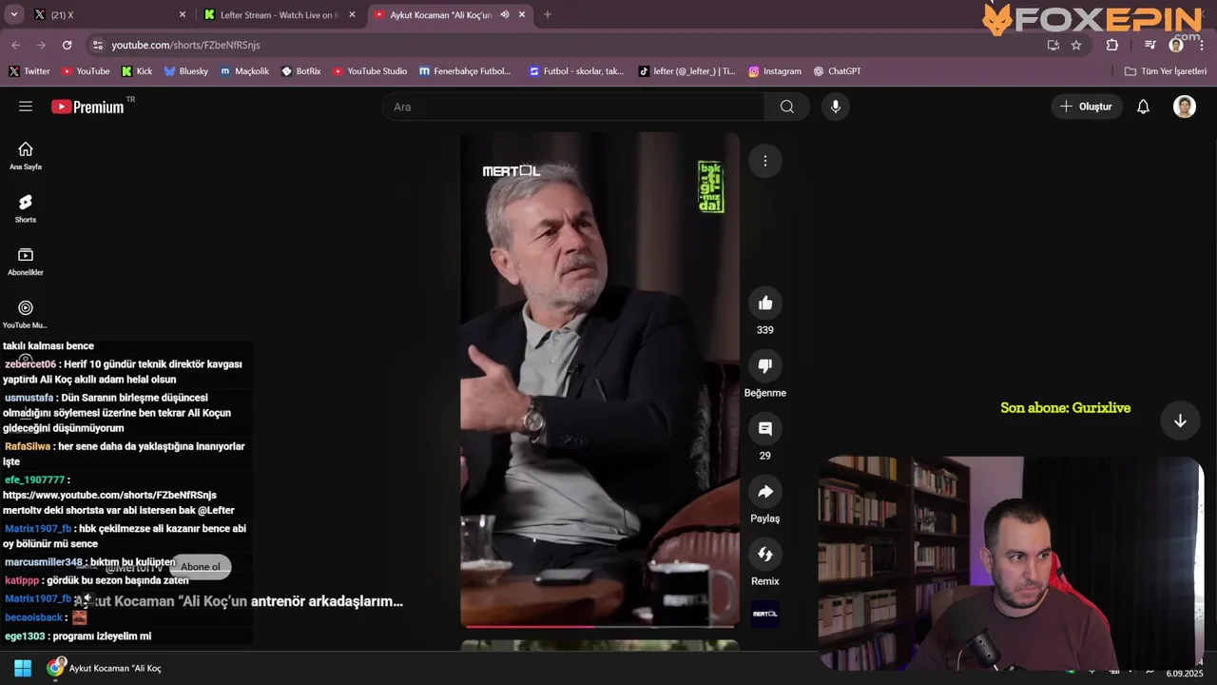Click the install app icon in address bar
Screen dimensions: 1217x685
coord(1053,45)
